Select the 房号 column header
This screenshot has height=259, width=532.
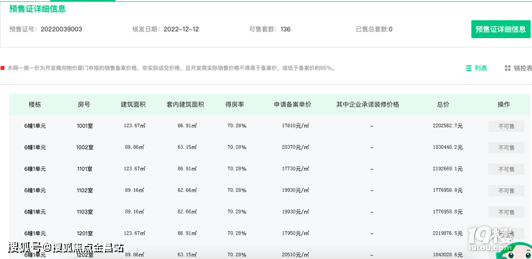point(84,105)
